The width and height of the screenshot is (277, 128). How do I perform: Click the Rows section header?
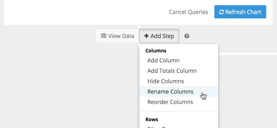152,119
